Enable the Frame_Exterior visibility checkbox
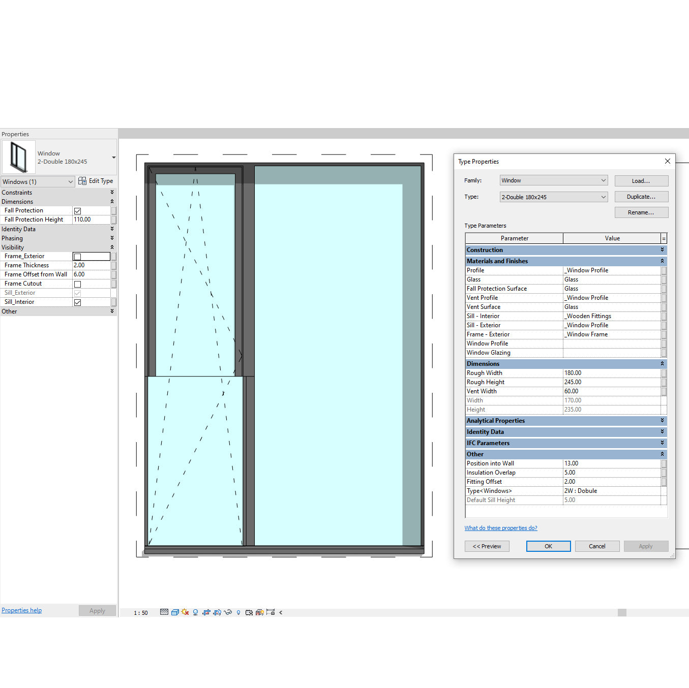This screenshot has width=689, height=688. point(77,256)
